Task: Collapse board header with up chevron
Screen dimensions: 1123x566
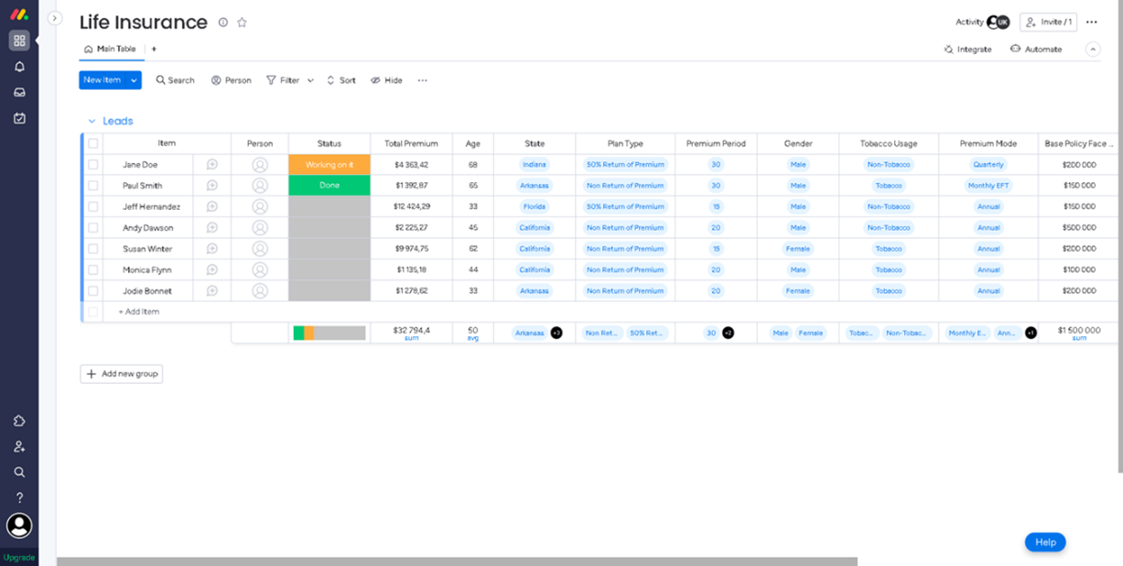Action: click(x=1093, y=49)
